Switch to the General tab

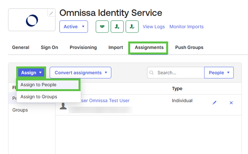tap(21, 47)
